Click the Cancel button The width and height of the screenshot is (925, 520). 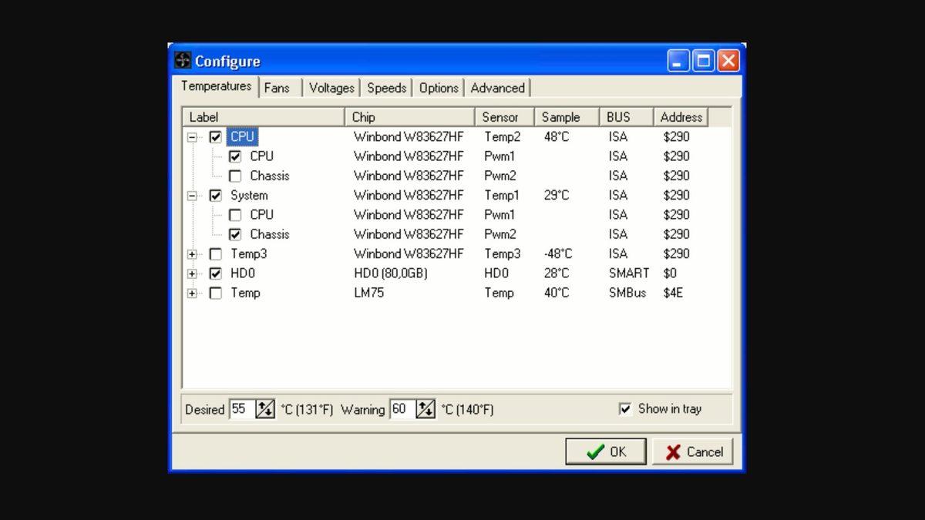[x=692, y=452]
